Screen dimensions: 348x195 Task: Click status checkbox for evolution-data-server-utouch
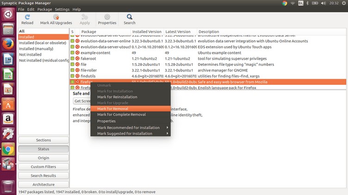(72, 47)
